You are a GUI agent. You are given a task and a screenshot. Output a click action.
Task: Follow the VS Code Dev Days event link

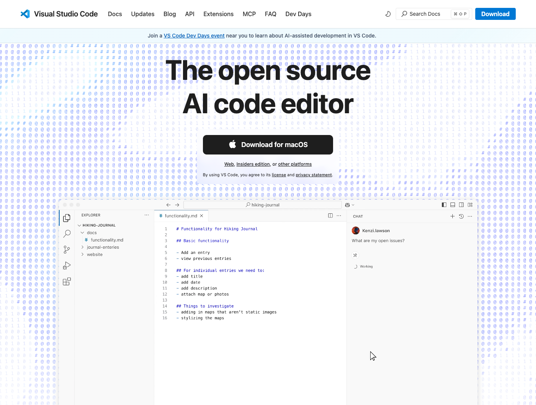pyautogui.click(x=194, y=36)
